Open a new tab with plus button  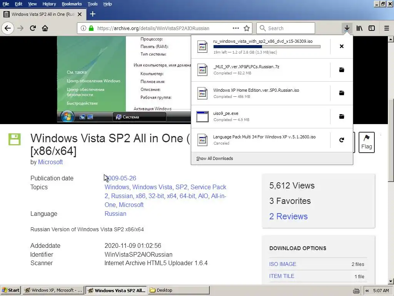(93, 14)
